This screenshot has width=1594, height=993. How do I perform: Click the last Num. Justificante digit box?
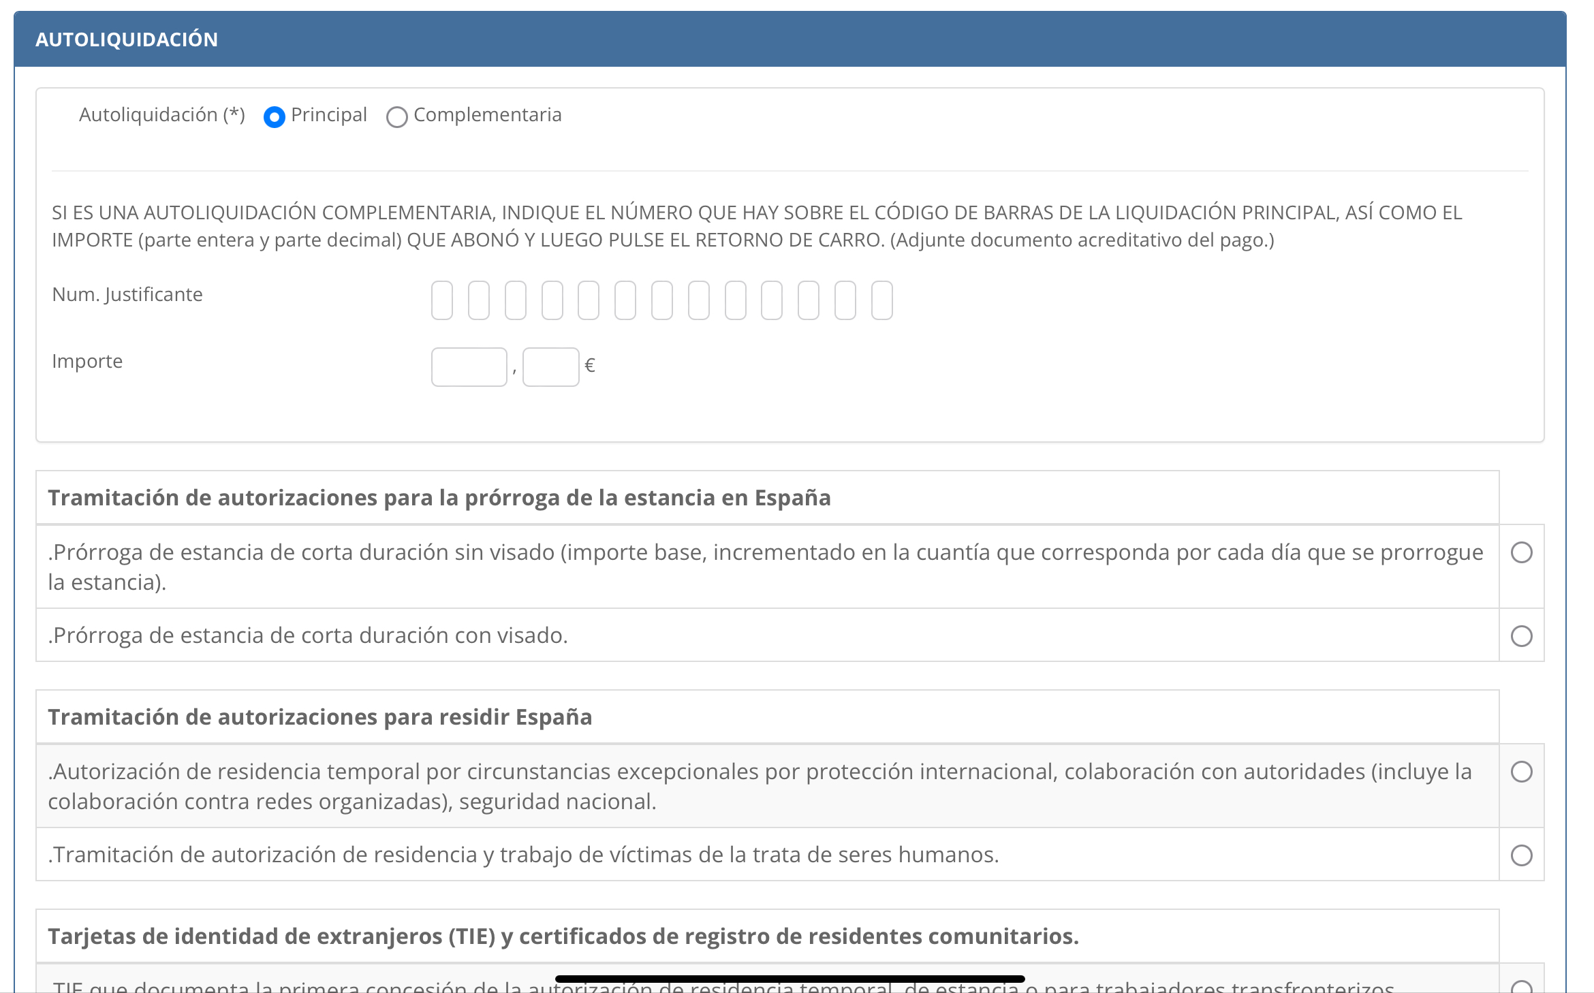pyautogui.click(x=882, y=300)
